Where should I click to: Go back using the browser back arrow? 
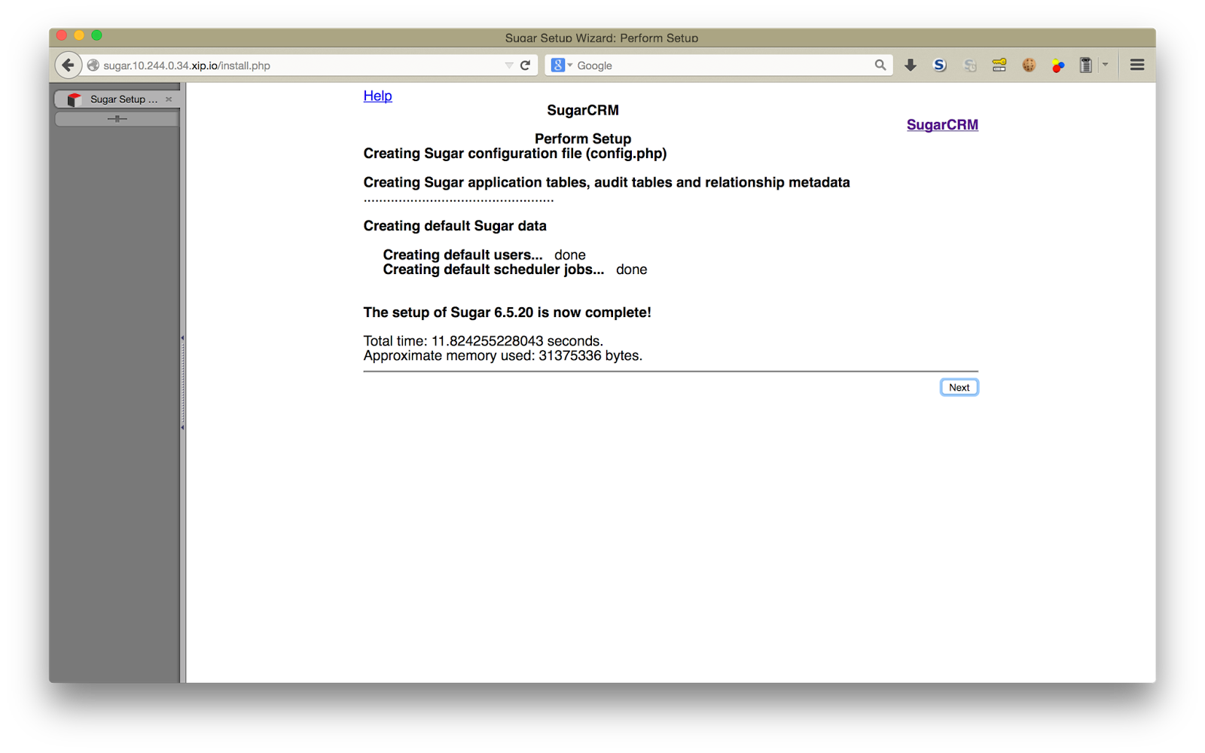(69, 66)
